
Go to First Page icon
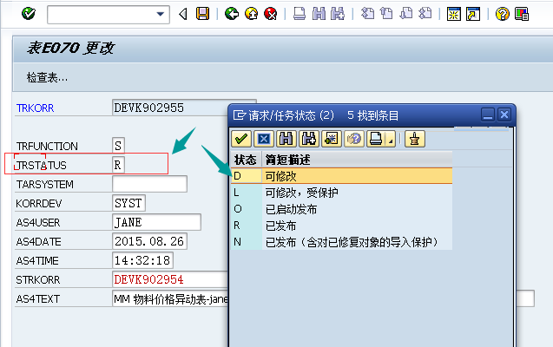tap(367, 14)
